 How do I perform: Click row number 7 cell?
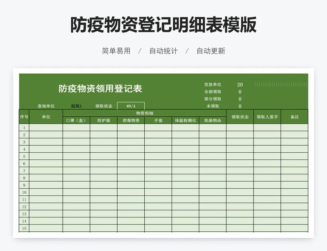point(24,171)
